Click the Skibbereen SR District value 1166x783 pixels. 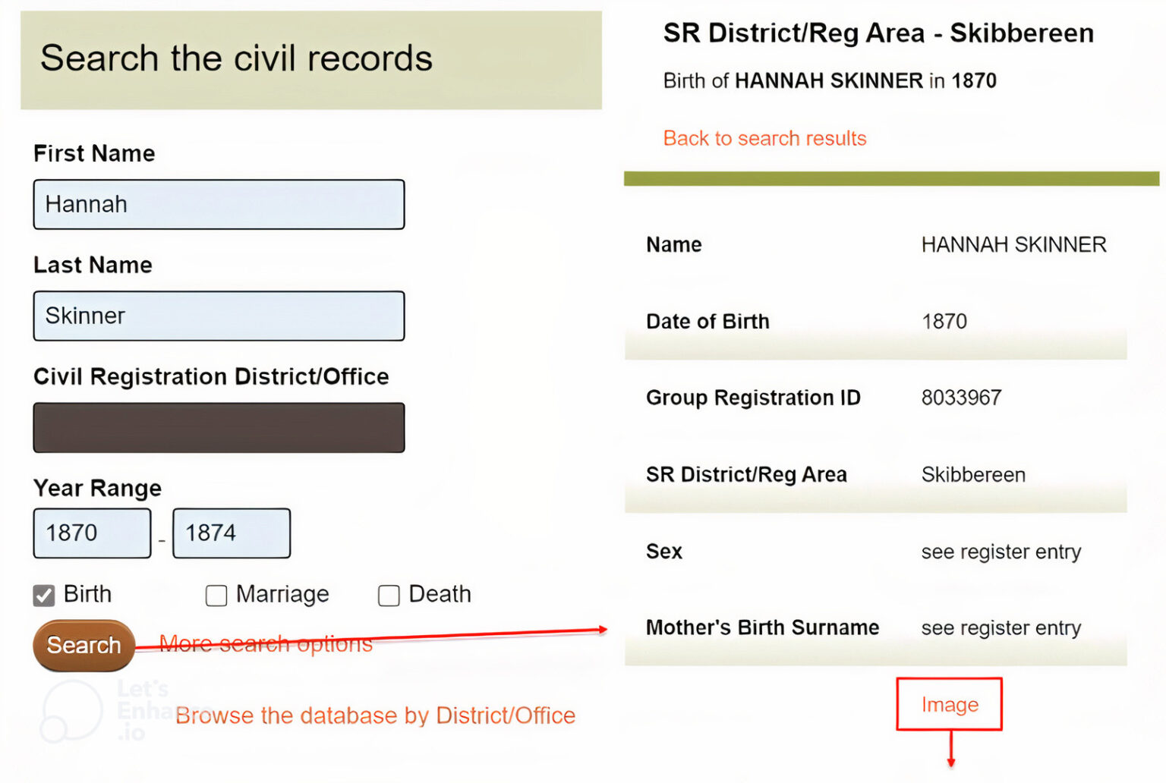pos(973,474)
